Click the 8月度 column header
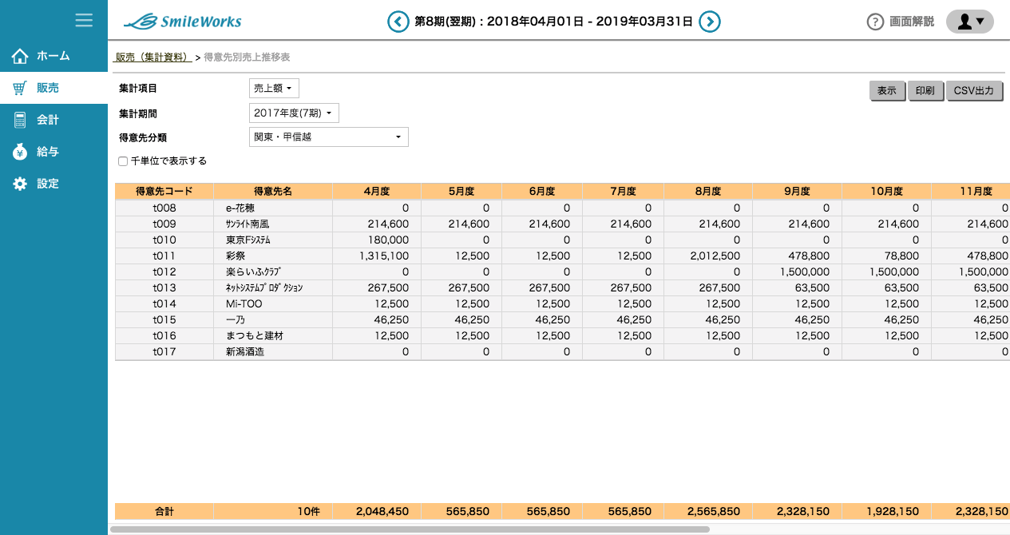 708,192
